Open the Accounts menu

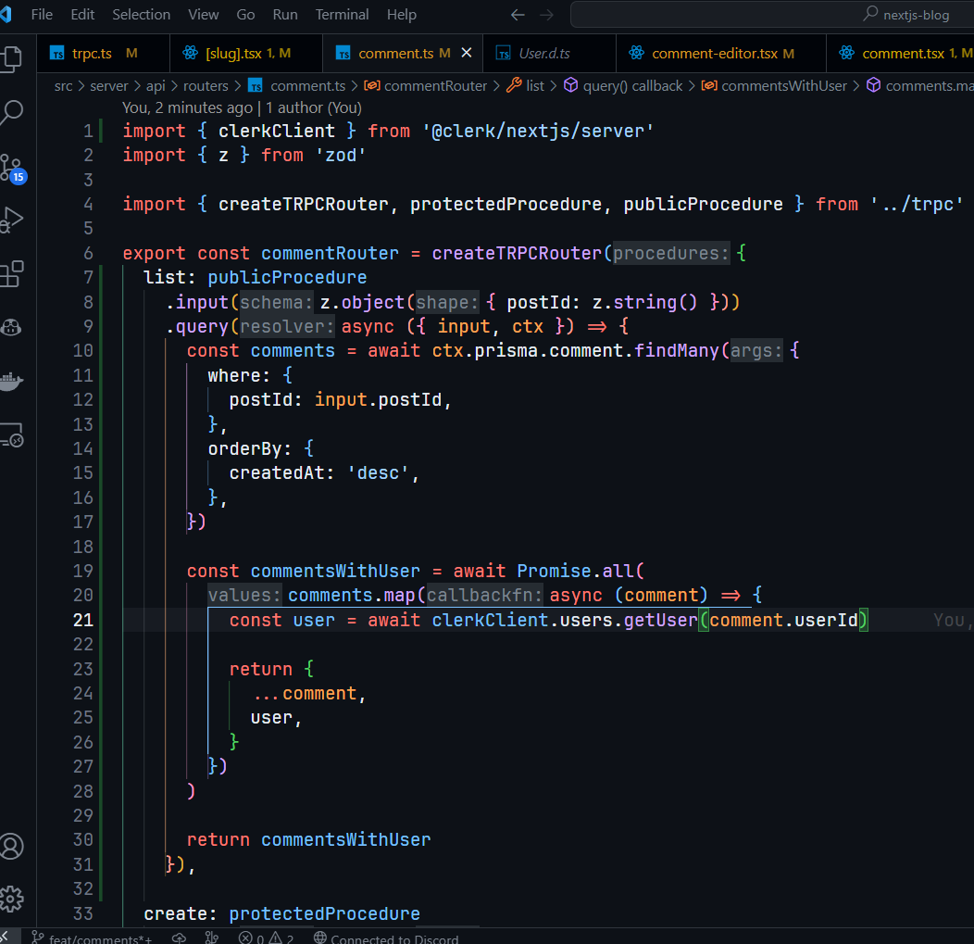tap(13, 846)
